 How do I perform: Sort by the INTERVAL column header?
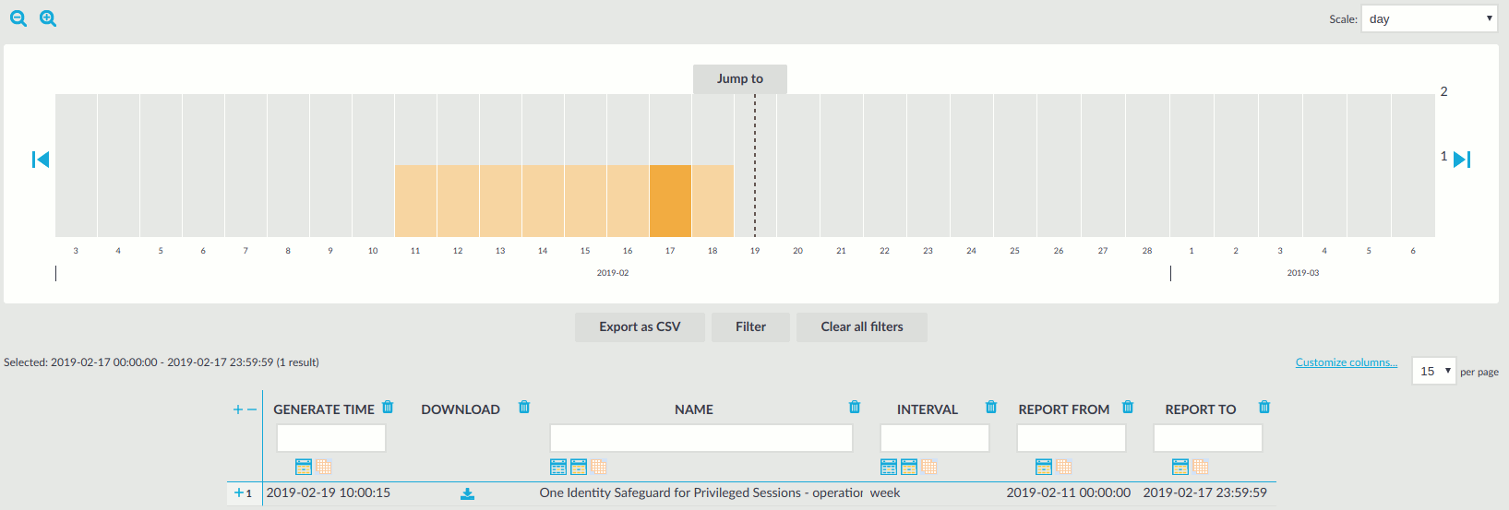pos(928,409)
